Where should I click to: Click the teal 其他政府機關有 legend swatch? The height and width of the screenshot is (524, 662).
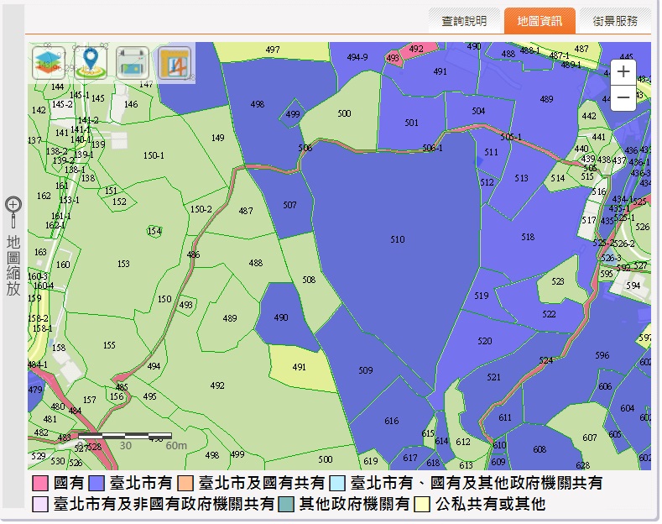pyautogui.click(x=286, y=505)
